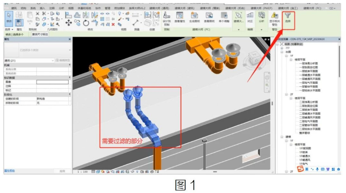Open 整体管综 view in project browser
This screenshot has width=346, height=193.
pyautogui.click(x=304, y=133)
